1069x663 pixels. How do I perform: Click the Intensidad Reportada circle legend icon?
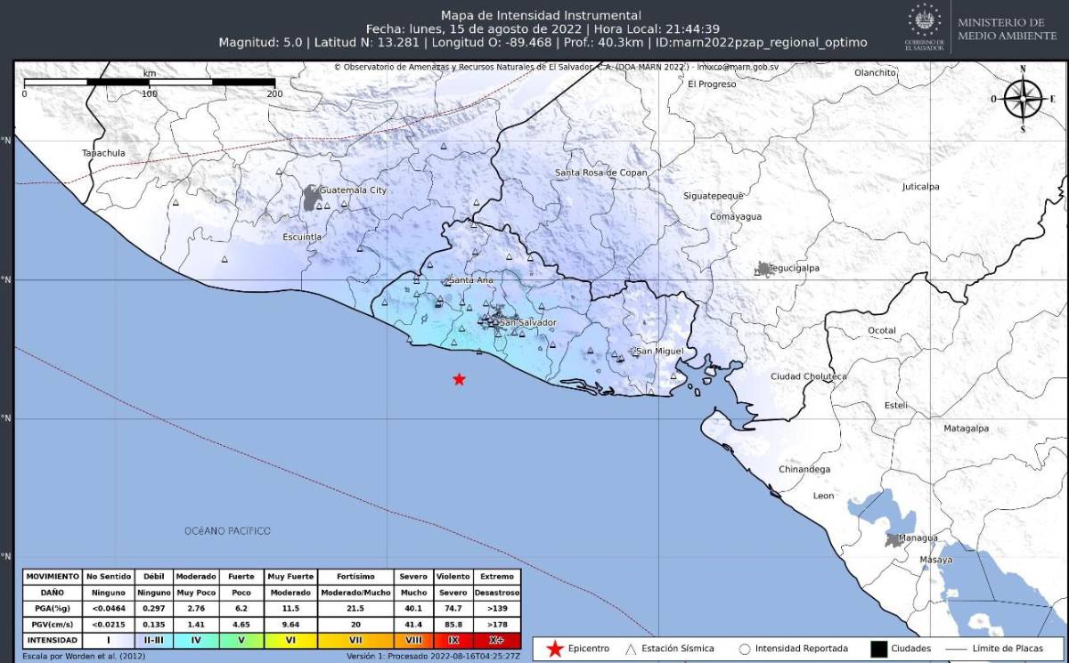click(x=744, y=649)
